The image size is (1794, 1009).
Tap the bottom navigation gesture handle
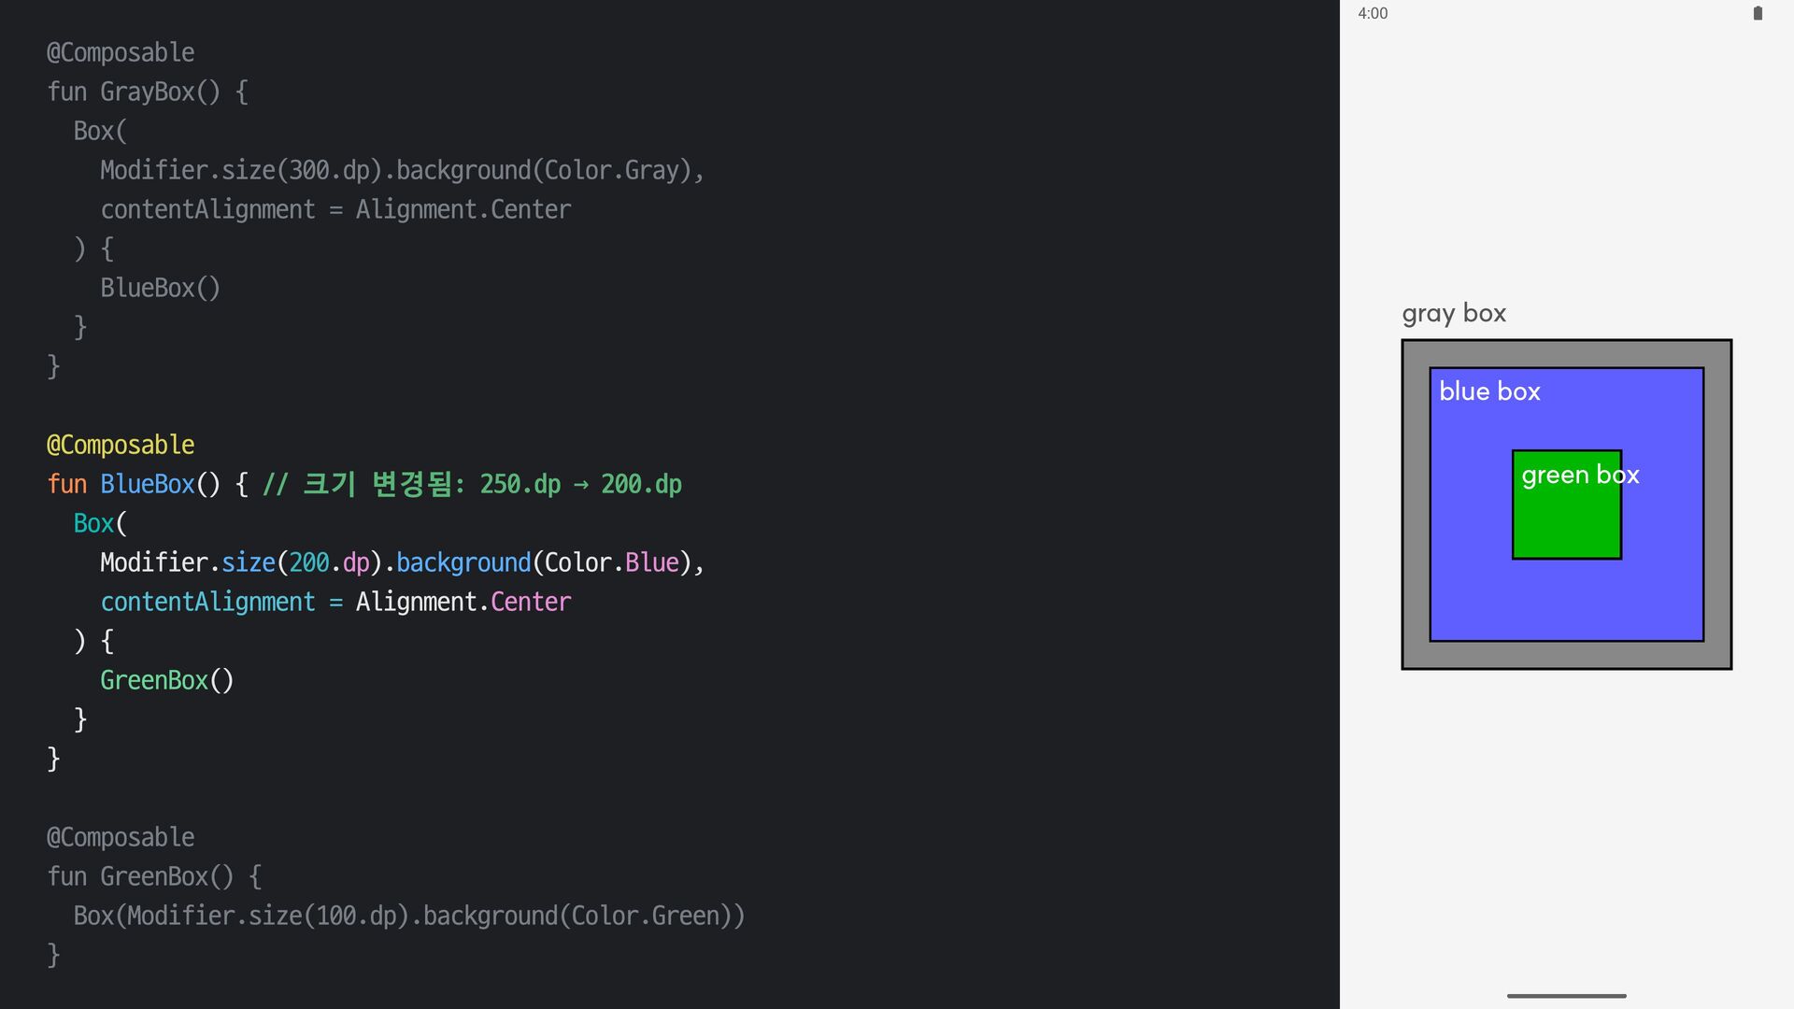coord(1566,996)
